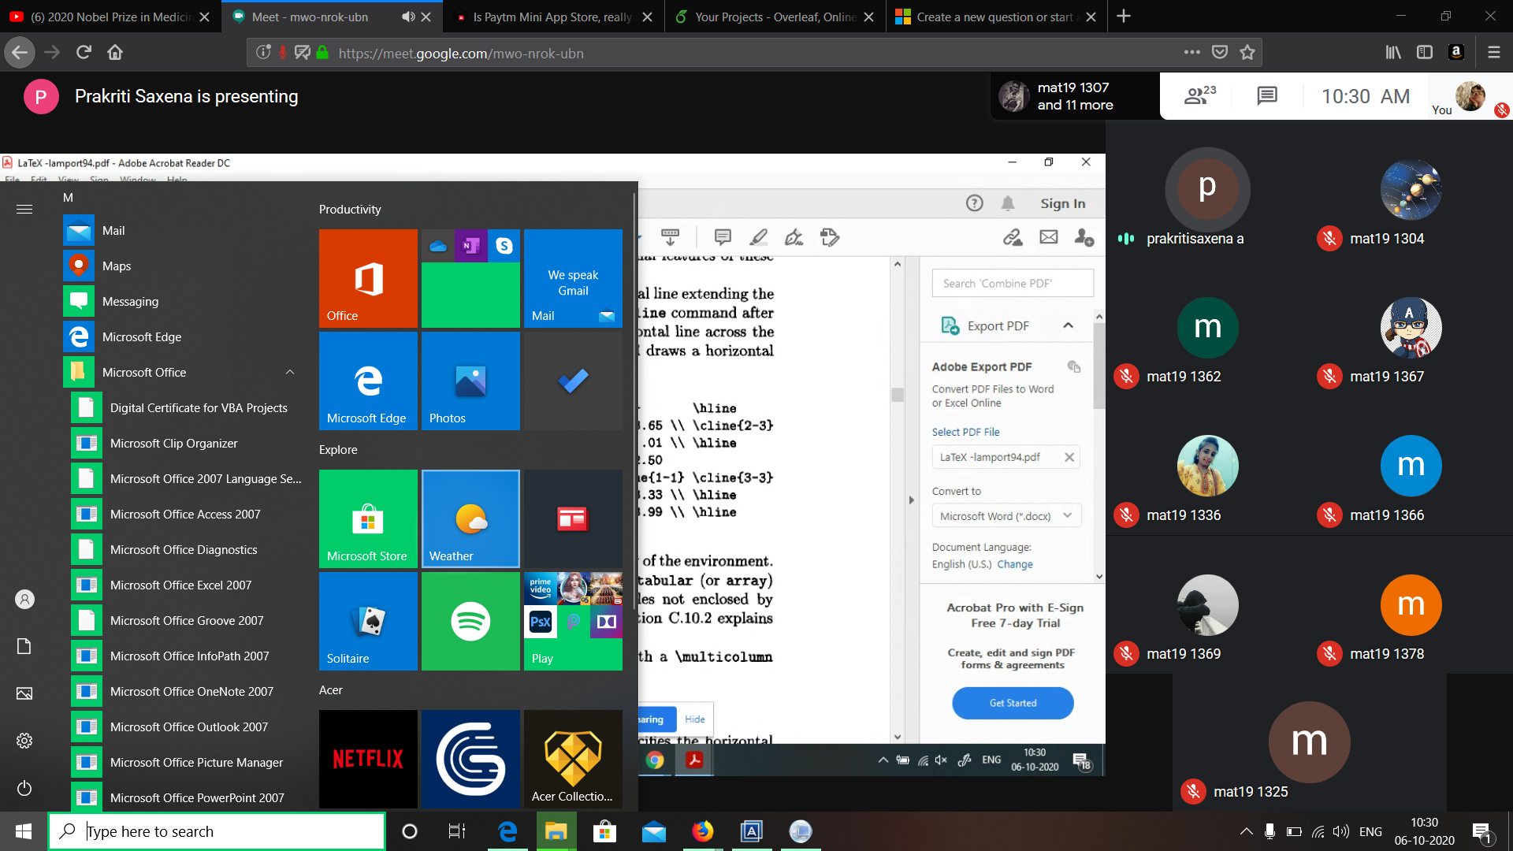Open Firefox page actions menu
Viewport: 1513px width, 851px height.
(x=1191, y=53)
